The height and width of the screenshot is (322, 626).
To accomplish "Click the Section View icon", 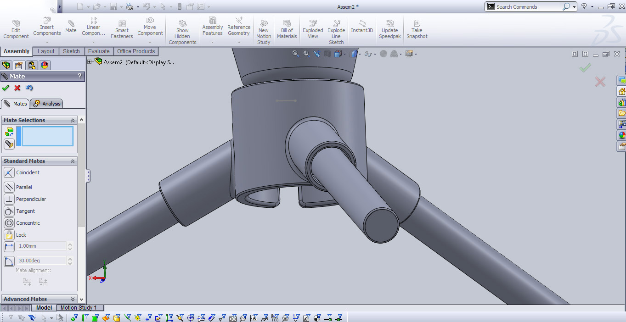I will 327,54.
